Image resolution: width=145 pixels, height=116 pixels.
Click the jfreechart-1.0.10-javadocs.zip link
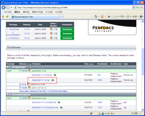click(45, 107)
